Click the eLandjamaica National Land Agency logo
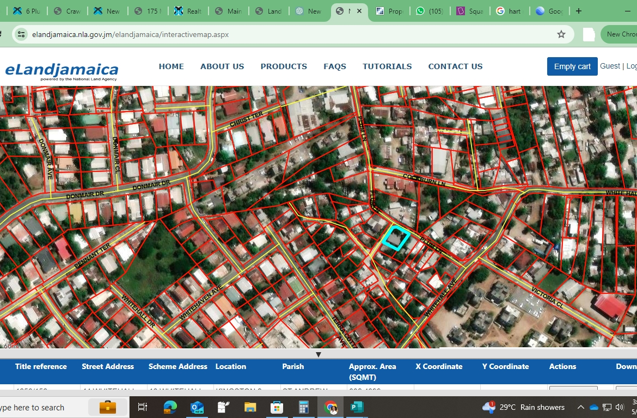Screen dimensions: 637x418 pyautogui.click(x=62, y=71)
